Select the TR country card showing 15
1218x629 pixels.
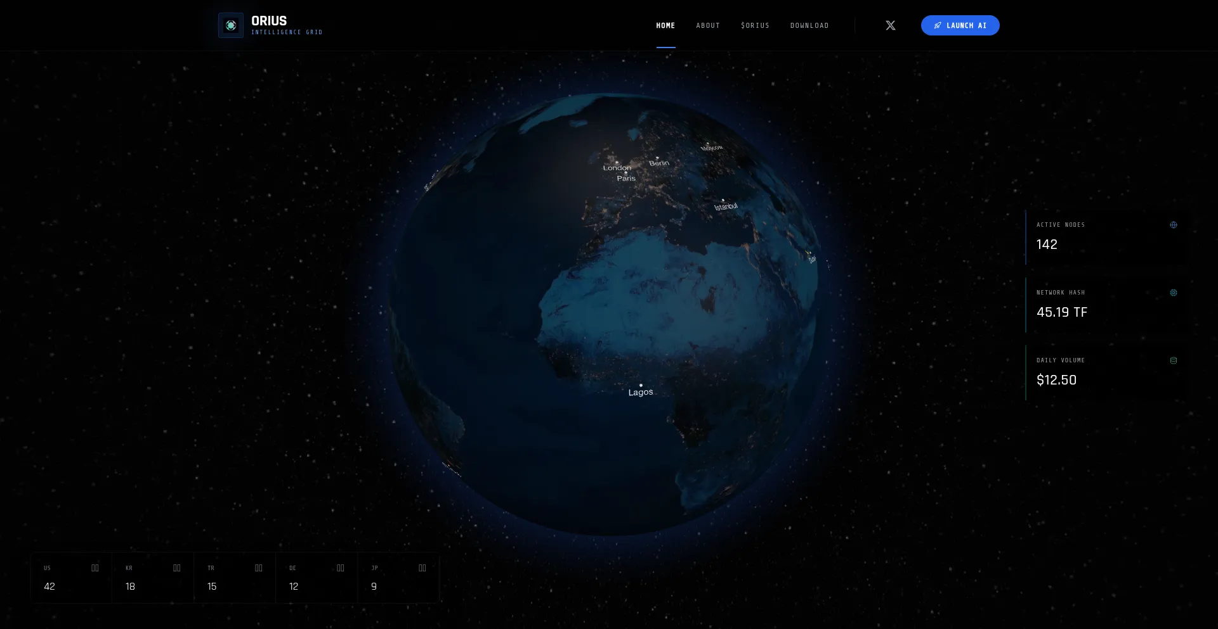[x=235, y=578]
